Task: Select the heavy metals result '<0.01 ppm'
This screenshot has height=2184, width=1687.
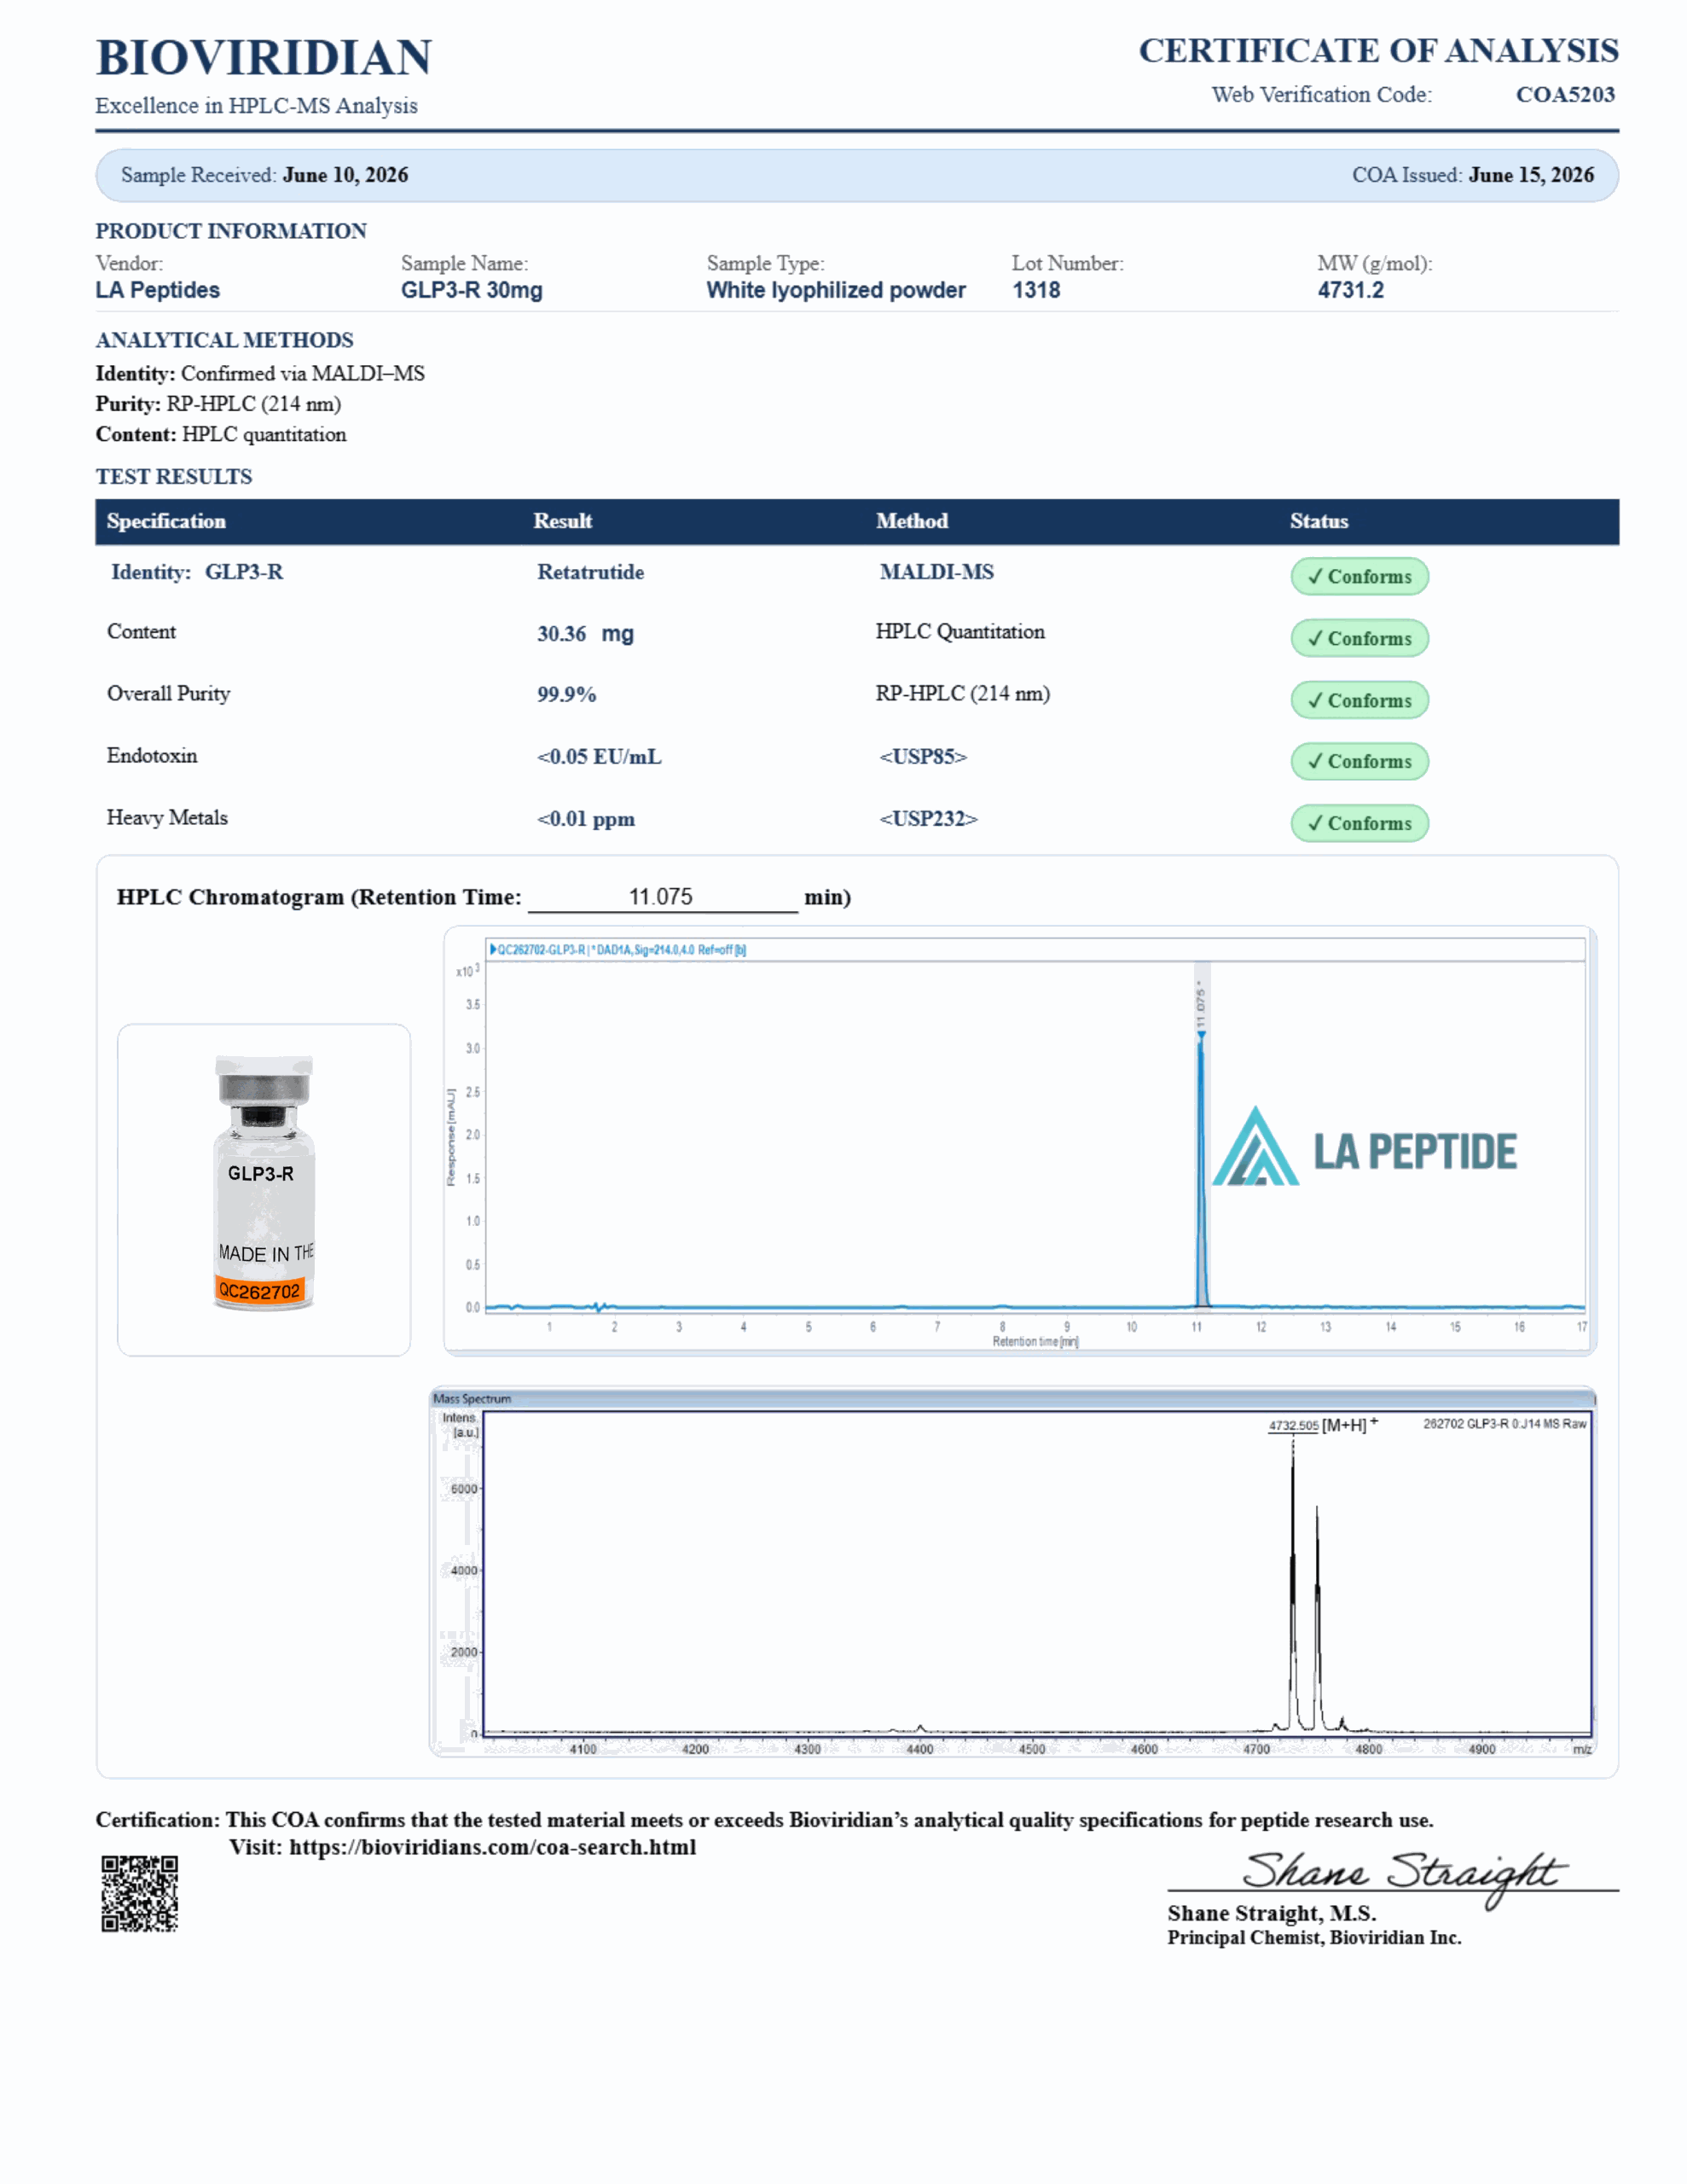Action: point(586,818)
